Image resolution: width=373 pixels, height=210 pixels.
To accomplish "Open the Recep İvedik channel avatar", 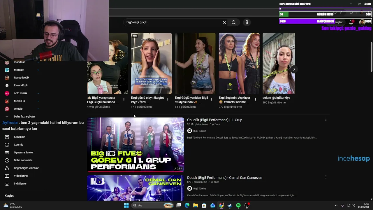I will [x=7, y=78].
